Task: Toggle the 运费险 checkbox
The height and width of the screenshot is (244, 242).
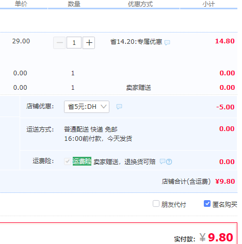Action: 68,161
